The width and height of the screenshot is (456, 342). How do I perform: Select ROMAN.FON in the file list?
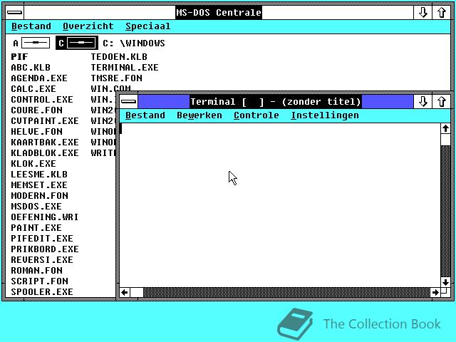(x=36, y=271)
